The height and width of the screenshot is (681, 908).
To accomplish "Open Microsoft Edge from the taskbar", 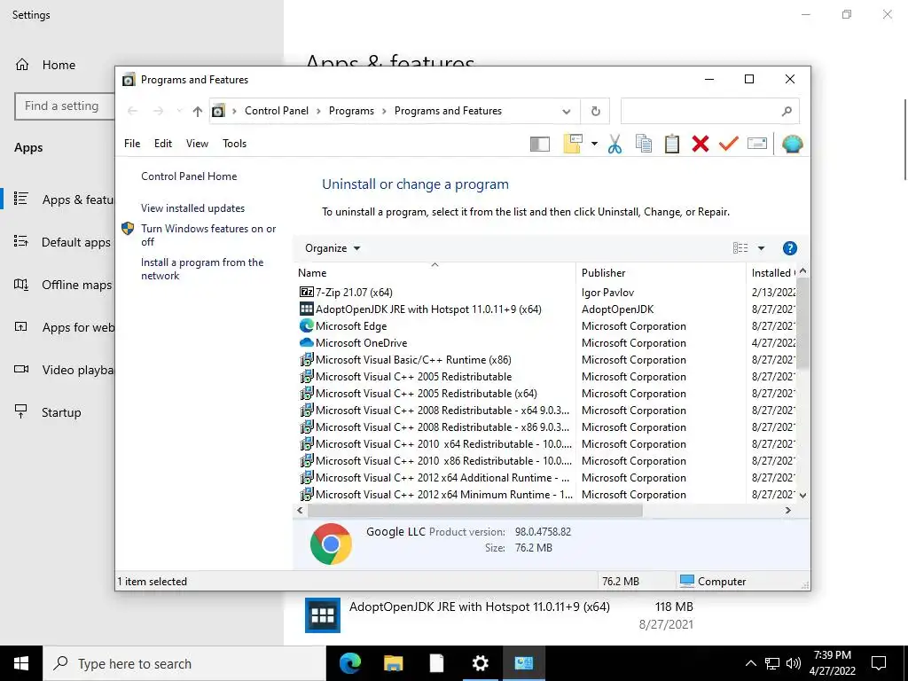I will (350, 663).
